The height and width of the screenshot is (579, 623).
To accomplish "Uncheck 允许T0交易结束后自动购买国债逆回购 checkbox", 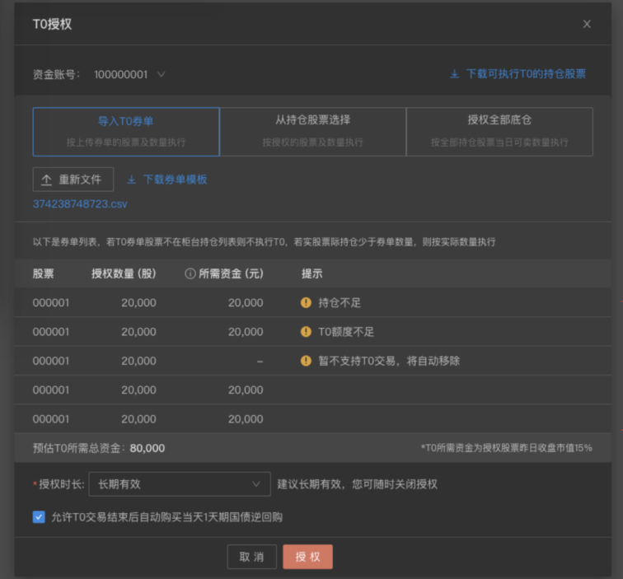I will tap(39, 517).
